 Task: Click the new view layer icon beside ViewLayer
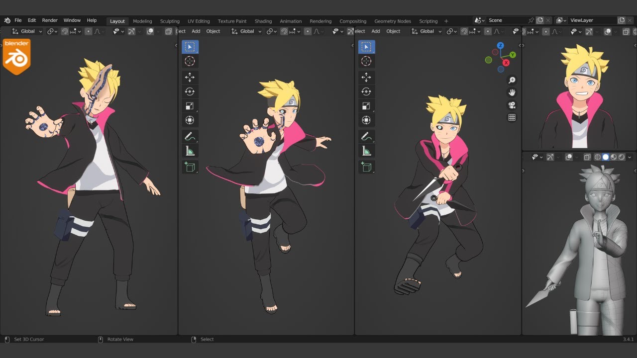coord(622,20)
